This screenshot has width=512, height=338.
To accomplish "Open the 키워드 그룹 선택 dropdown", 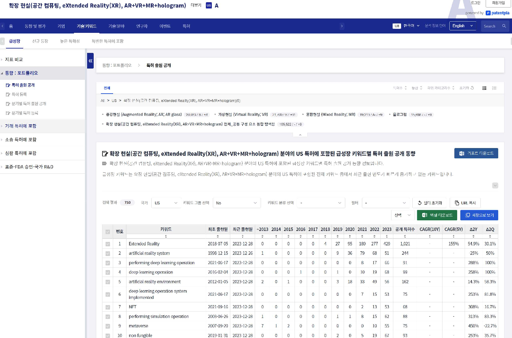I will (x=237, y=203).
